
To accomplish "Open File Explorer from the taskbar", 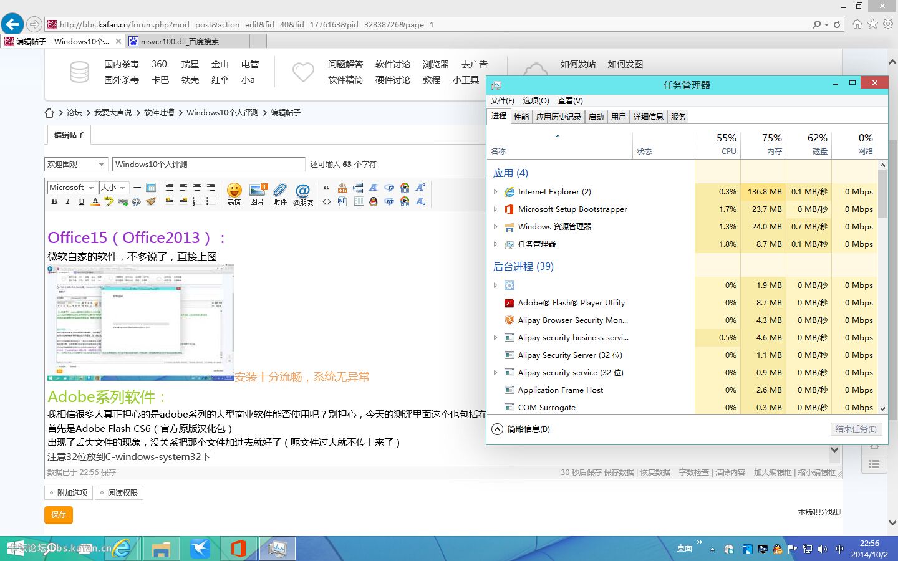I will point(161,549).
